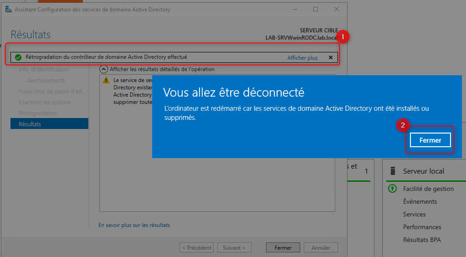Click green Facilité de gestion arrow icon
The width and height of the screenshot is (466, 257).
[392, 188]
